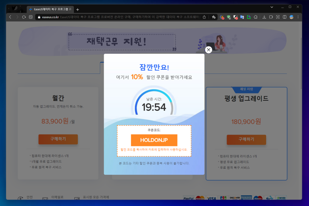309x206 pixels.
Task: Click the 1개월 무료 업그레이드 feature line
Action: click(46, 162)
